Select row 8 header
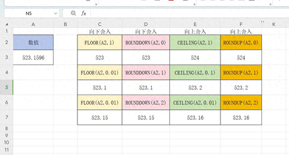This screenshot has width=289, height=155. 7,128
